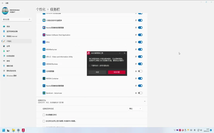Minimize the AMD error report dialog

[120, 53]
